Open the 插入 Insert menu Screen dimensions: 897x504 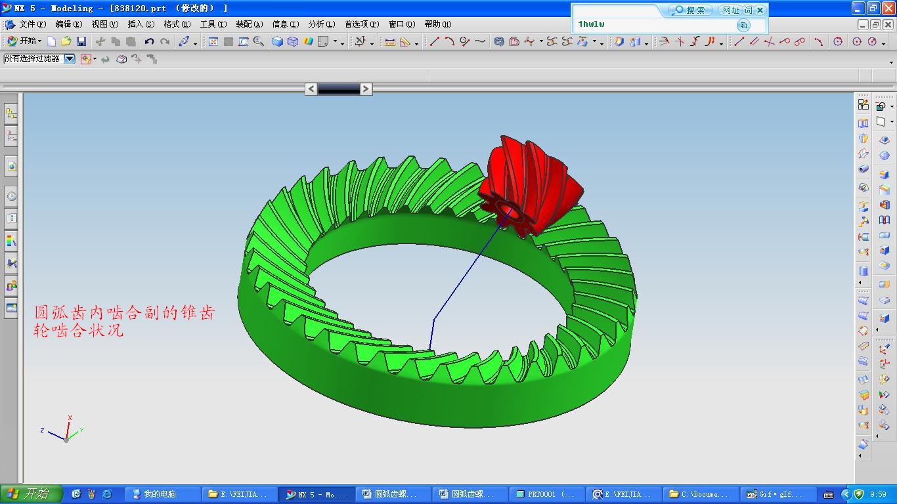[x=141, y=24]
